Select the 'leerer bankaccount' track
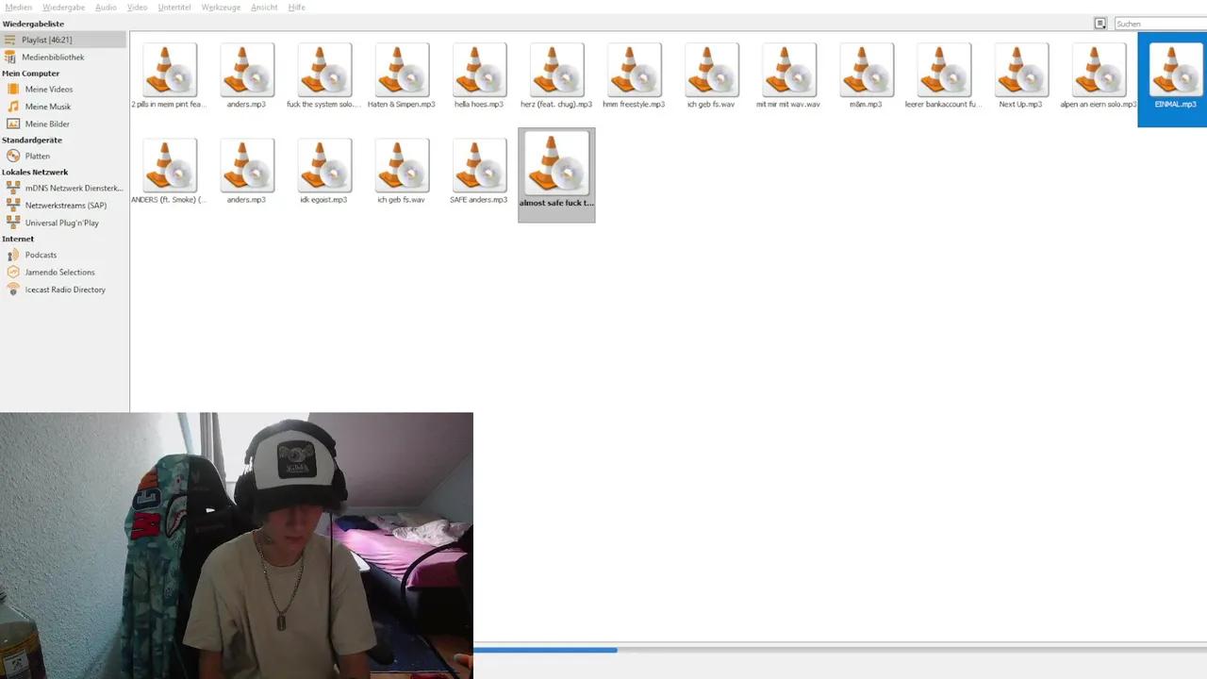Viewport: 1207px width, 679px height. (x=943, y=75)
